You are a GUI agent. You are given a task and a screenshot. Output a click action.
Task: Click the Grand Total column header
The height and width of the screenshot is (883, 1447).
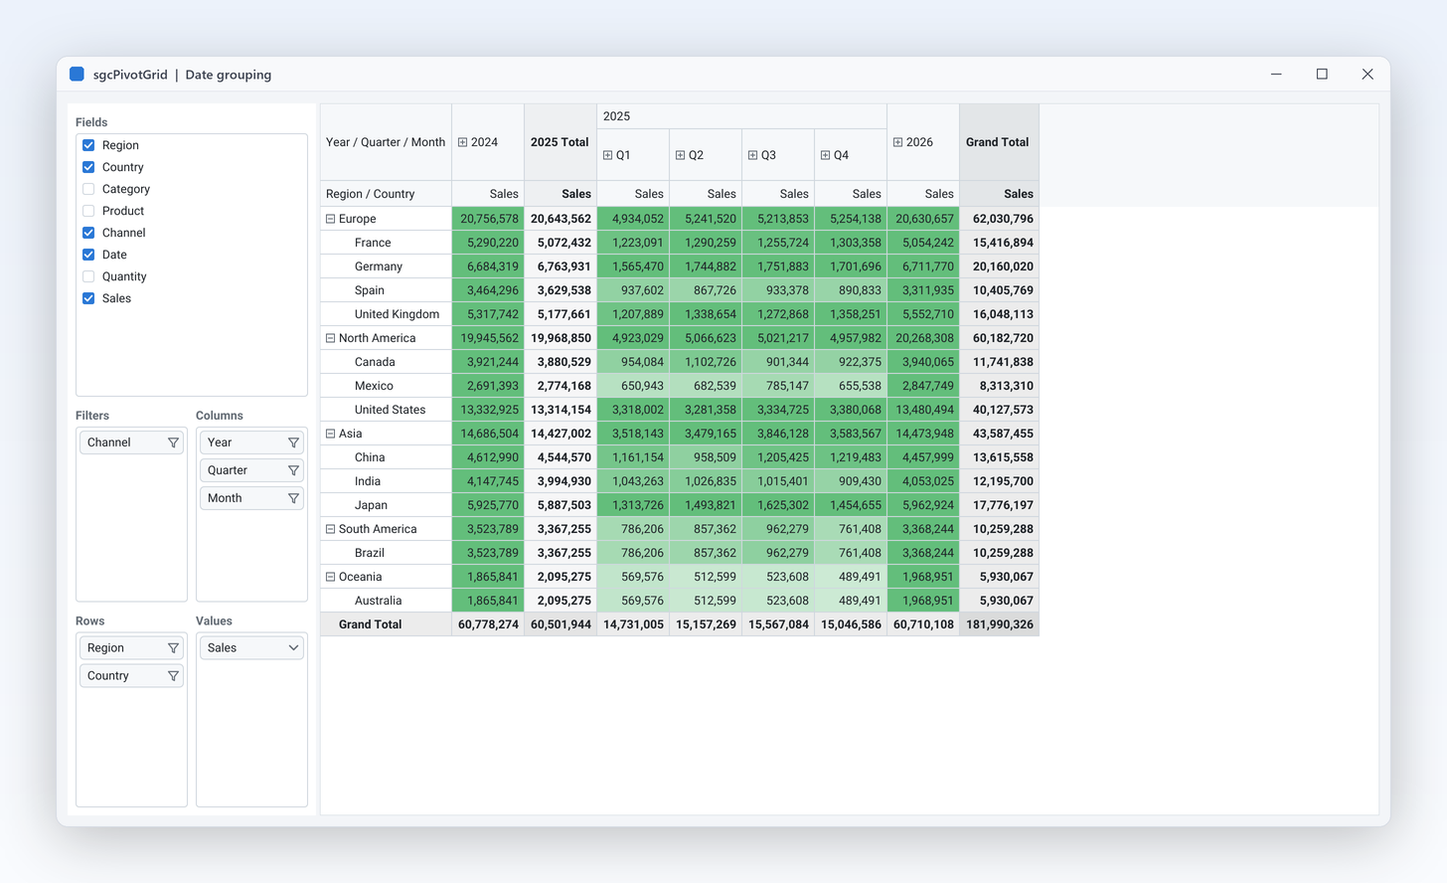pyautogui.click(x=999, y=142)
